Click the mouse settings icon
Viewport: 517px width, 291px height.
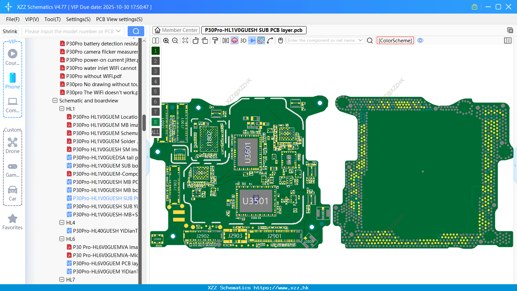[x=280, y=40]
